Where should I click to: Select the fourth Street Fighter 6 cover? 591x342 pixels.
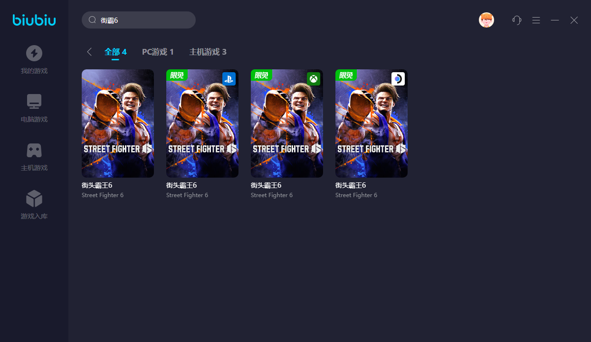click(372, 123)
